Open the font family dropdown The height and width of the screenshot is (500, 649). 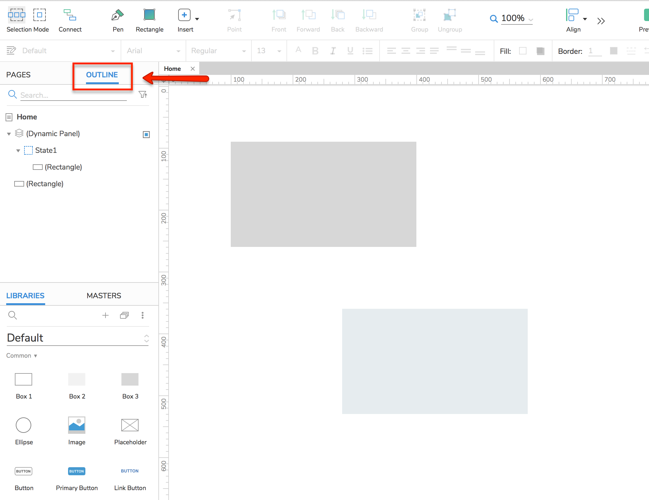153,50
